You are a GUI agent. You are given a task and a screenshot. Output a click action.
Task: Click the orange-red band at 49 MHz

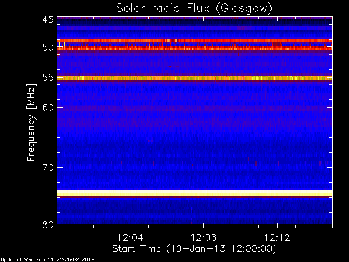coord(195,41)
